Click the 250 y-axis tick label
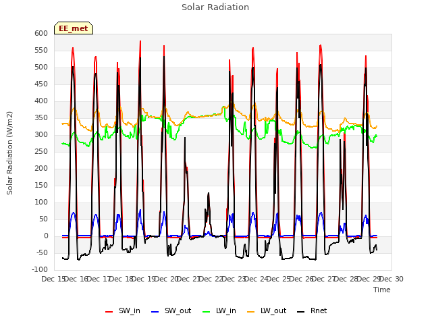 click(41, 151)
